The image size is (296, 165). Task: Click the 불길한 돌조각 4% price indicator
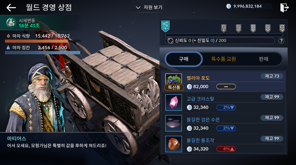pyautogui.click(x=226, y=149)
